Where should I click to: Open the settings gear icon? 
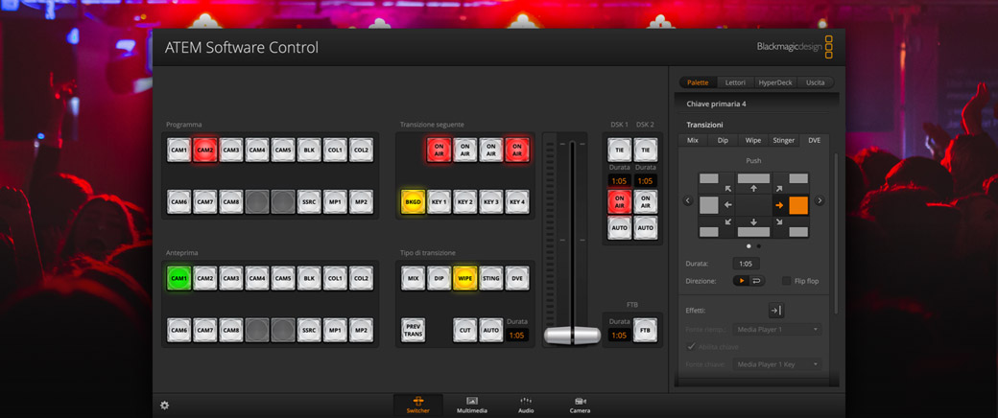coord(164,405)
